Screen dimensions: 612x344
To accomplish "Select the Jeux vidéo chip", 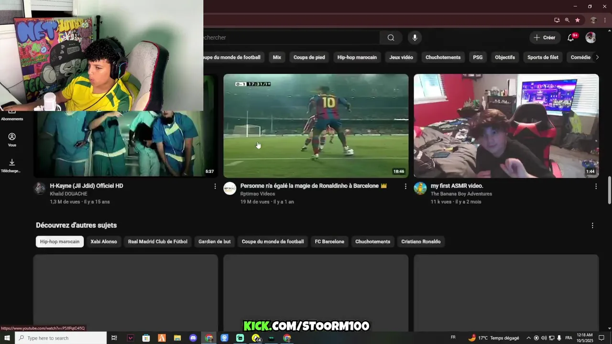I will point(401,57).
